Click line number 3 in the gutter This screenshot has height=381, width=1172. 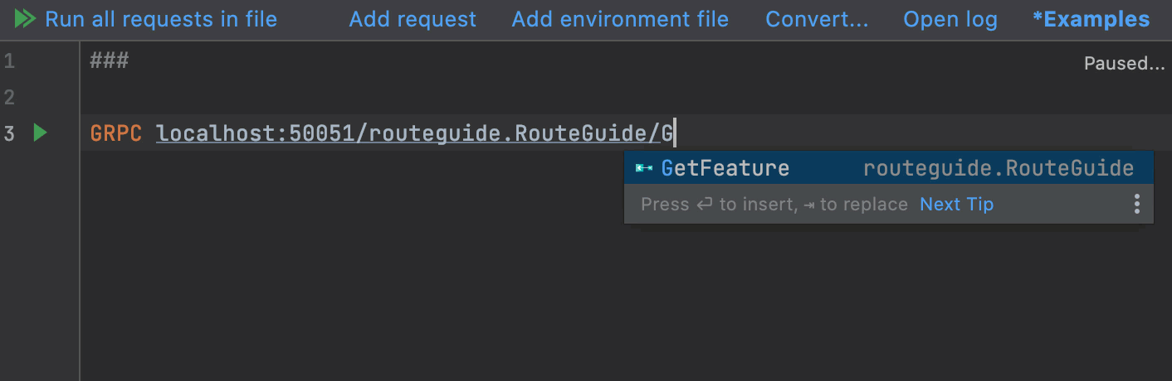9,133
